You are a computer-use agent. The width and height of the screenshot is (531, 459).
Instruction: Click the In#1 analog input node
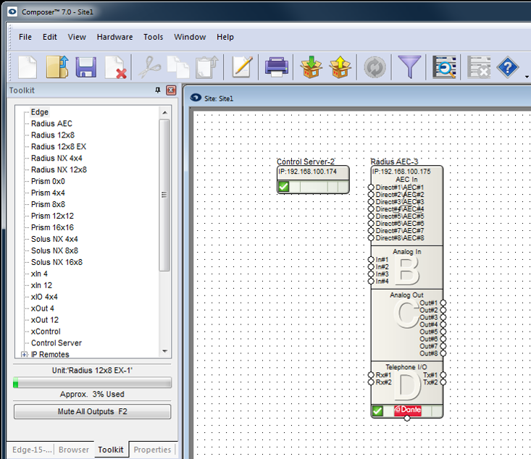point(371,260)
